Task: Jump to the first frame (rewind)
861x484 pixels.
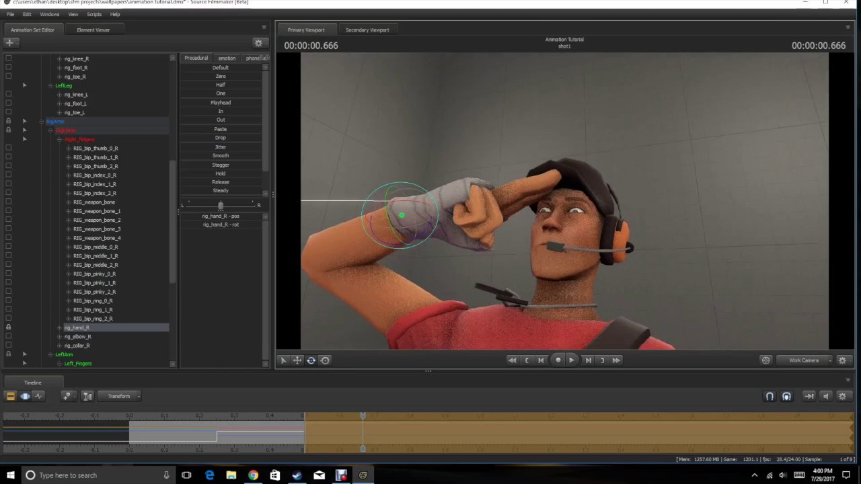Action: pyautogui.click(x=512, y=360)
